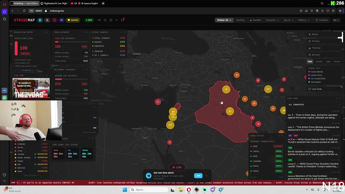The width and height of the screenshot is (345, 194).
Task: Open history clock icon in StrikeMap header
Action: [x=111, y=20]
